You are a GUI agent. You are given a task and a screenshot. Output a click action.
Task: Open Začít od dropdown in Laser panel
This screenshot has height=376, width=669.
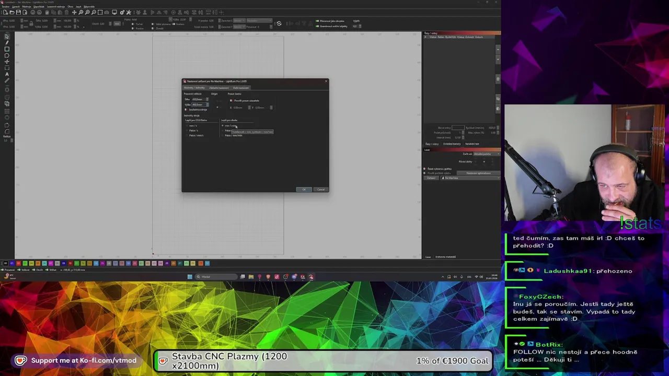(x=487, y=154)
